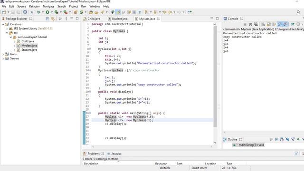Screen dimensions: 304x171
Task: Click the New Java Class icon
Action: [x=81, y=12]
